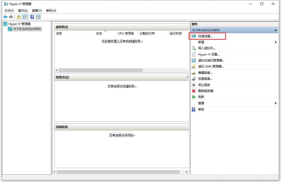Click the 停止服务 stop icon
This screenshot has height=182, width=281.
coord(194,85)
